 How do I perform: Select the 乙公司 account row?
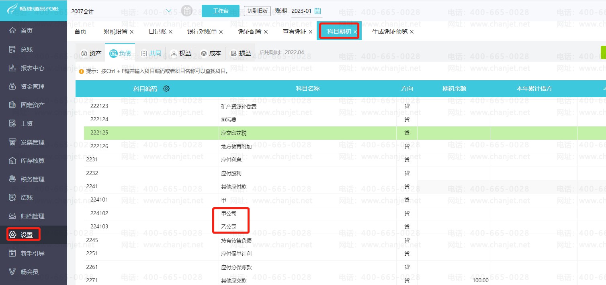345,226
